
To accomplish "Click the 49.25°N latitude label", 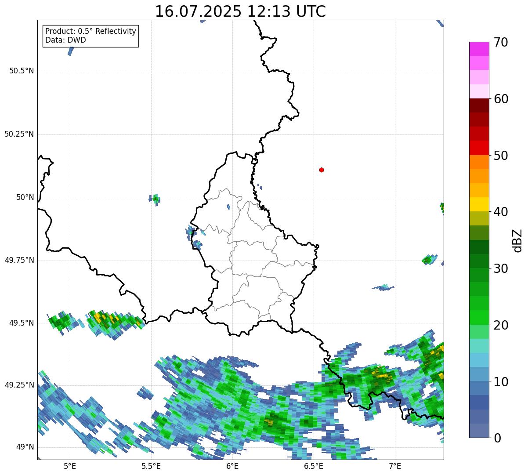I will [x=19, y=385].
